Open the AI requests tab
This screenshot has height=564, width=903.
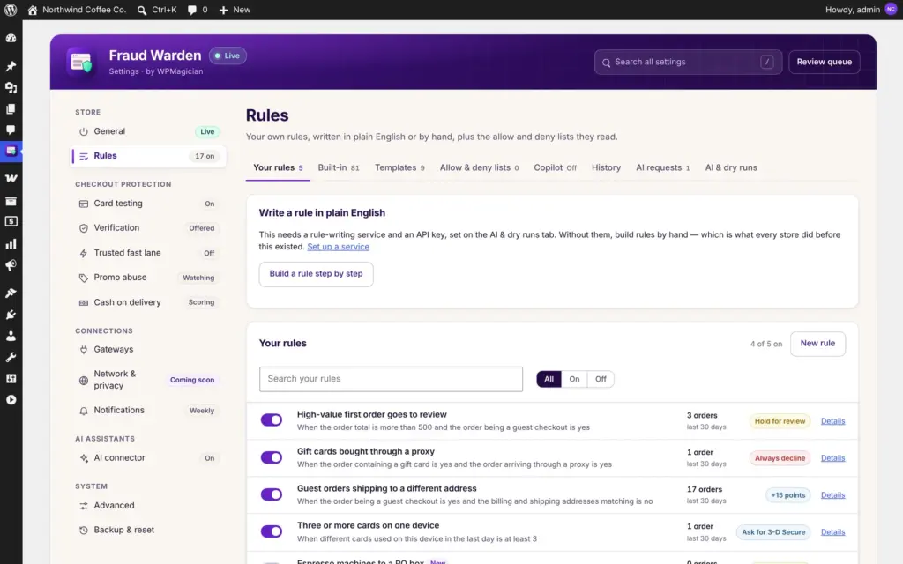(662, 167)
